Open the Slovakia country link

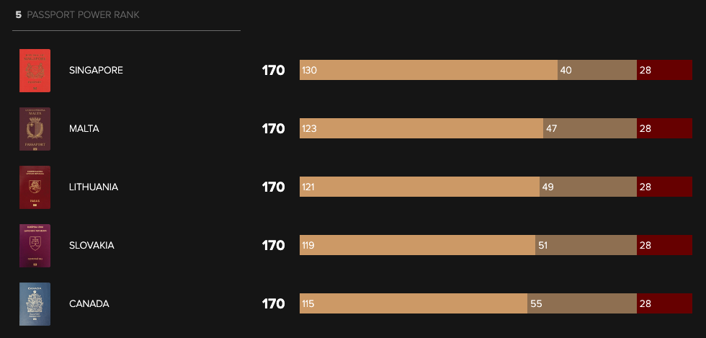tap(91, 246)
